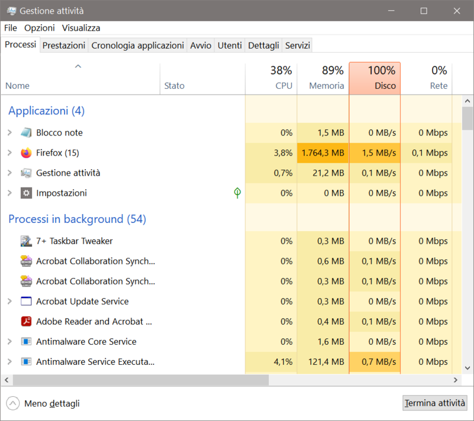The height and width of the screenshot is (421, 474).
Task: Click Gestione attività CPU value 0,7%
Action: [x=271, y=173]
